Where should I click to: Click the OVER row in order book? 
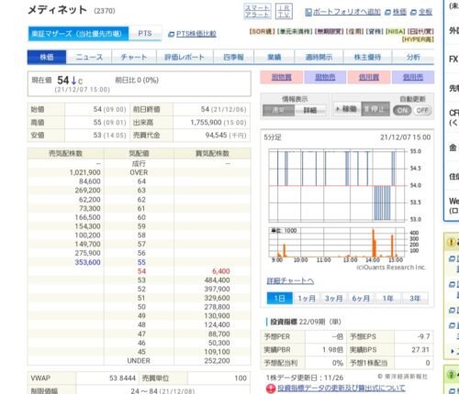coord(139,172)
